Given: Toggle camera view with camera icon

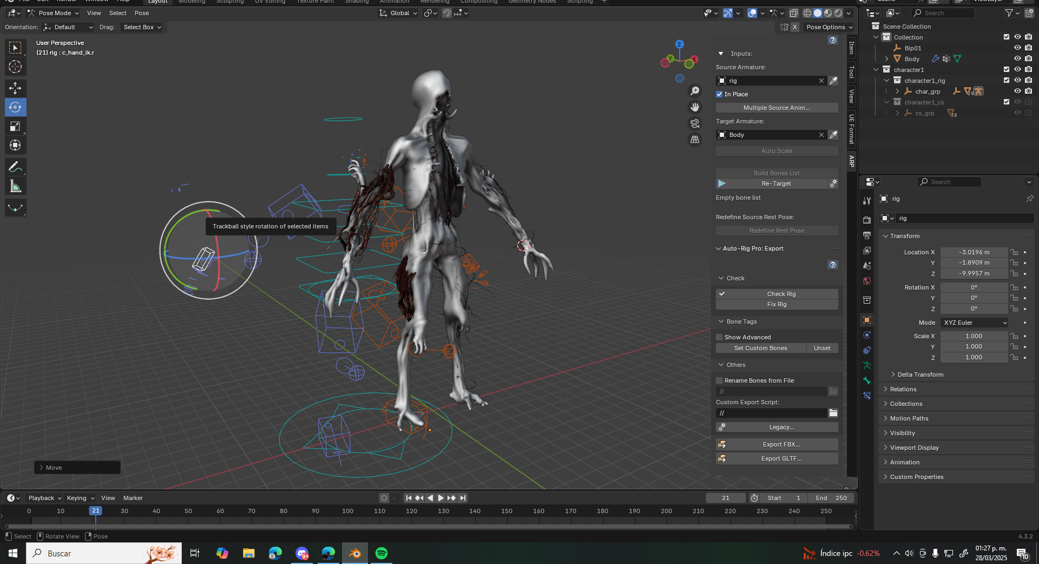Looking at the screenshot, I should pyautogui.click(x=695, y=123).
